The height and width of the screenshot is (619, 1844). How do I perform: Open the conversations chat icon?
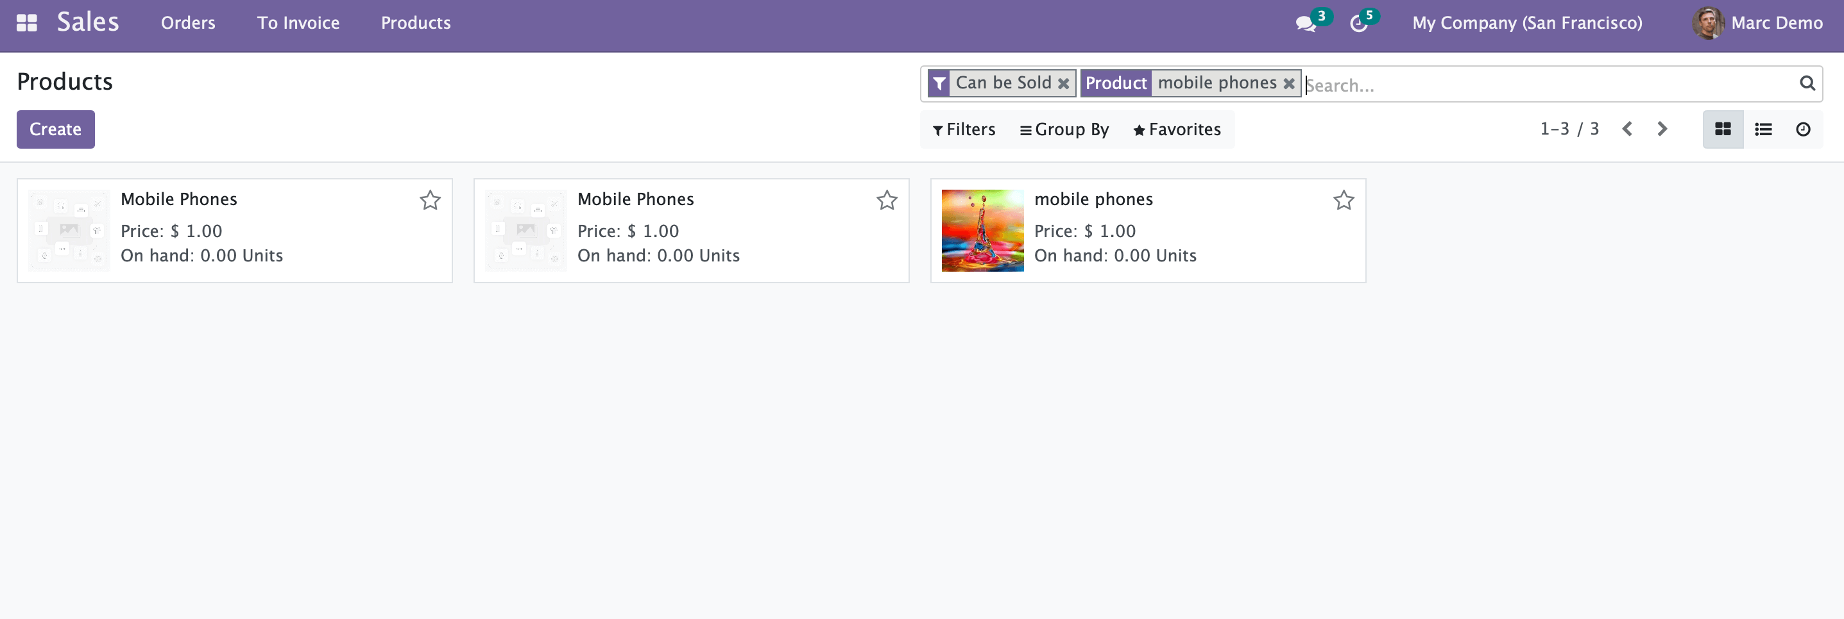[1305, 24]
